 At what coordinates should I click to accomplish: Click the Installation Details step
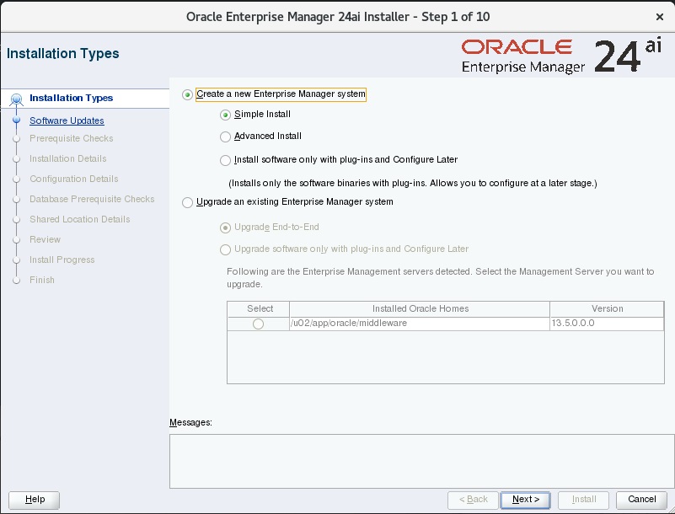68,158
